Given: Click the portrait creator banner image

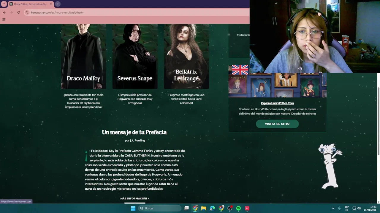Looking at the screenshot, I should point(277,85).
